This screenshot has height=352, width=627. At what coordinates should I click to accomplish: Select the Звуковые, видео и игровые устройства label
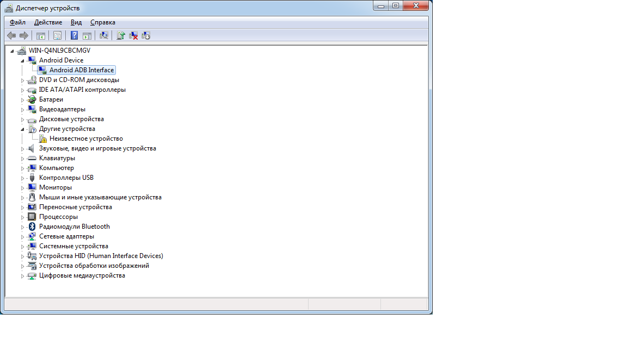(x=97, y=148)
